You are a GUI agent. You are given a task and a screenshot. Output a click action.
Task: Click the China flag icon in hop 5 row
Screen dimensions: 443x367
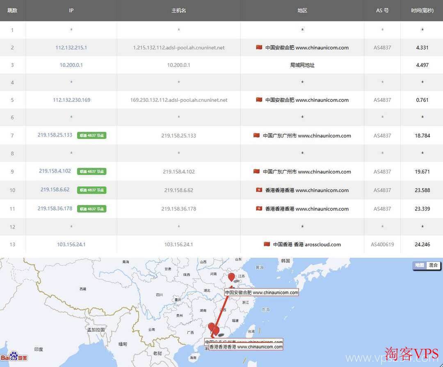(259, 99)
